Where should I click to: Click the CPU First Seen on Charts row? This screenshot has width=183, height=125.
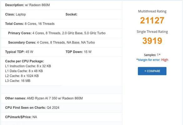62,107
